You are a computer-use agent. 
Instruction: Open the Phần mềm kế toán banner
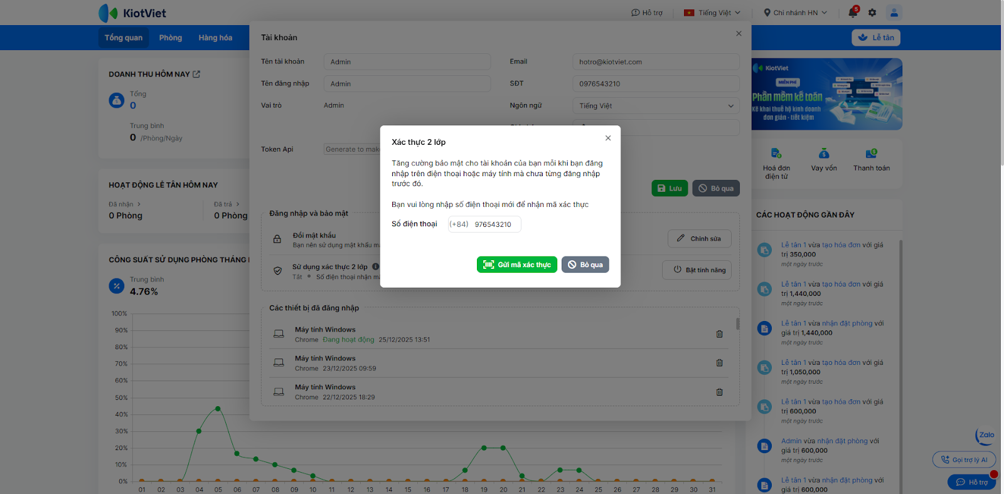tap(827, 94)
